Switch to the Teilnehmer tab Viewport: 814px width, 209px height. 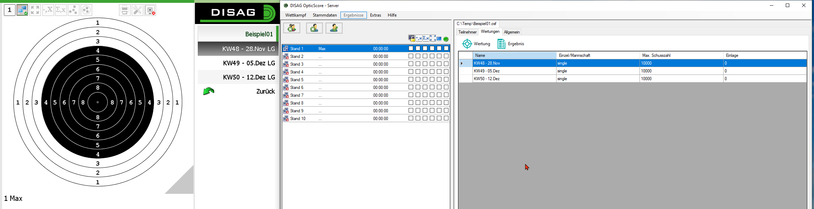point(467,32)
